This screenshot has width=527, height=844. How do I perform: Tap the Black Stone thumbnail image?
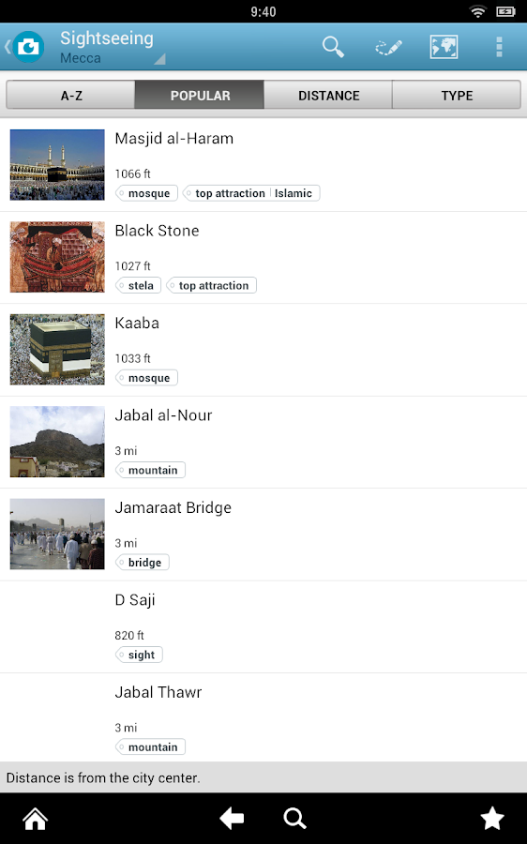(x=57, y=257)
